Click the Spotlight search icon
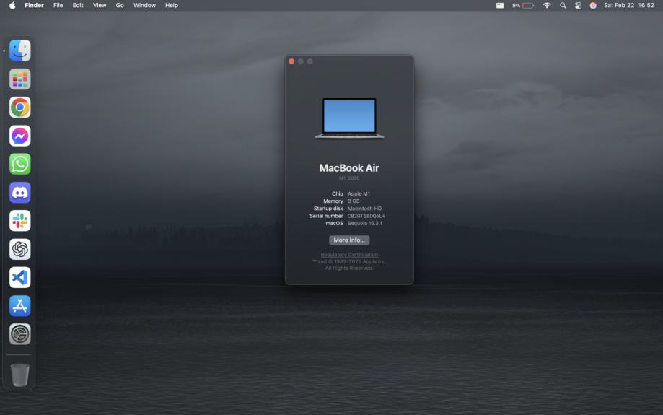The height and width of the screenshot is (415, 663). [563, 5]
